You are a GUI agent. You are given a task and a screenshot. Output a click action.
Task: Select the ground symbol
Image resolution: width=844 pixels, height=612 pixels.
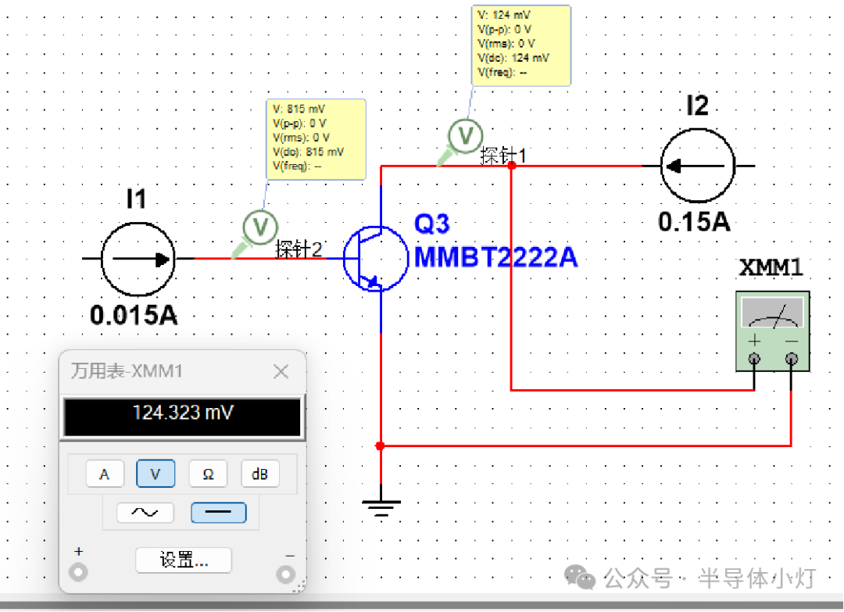(381, 507)
